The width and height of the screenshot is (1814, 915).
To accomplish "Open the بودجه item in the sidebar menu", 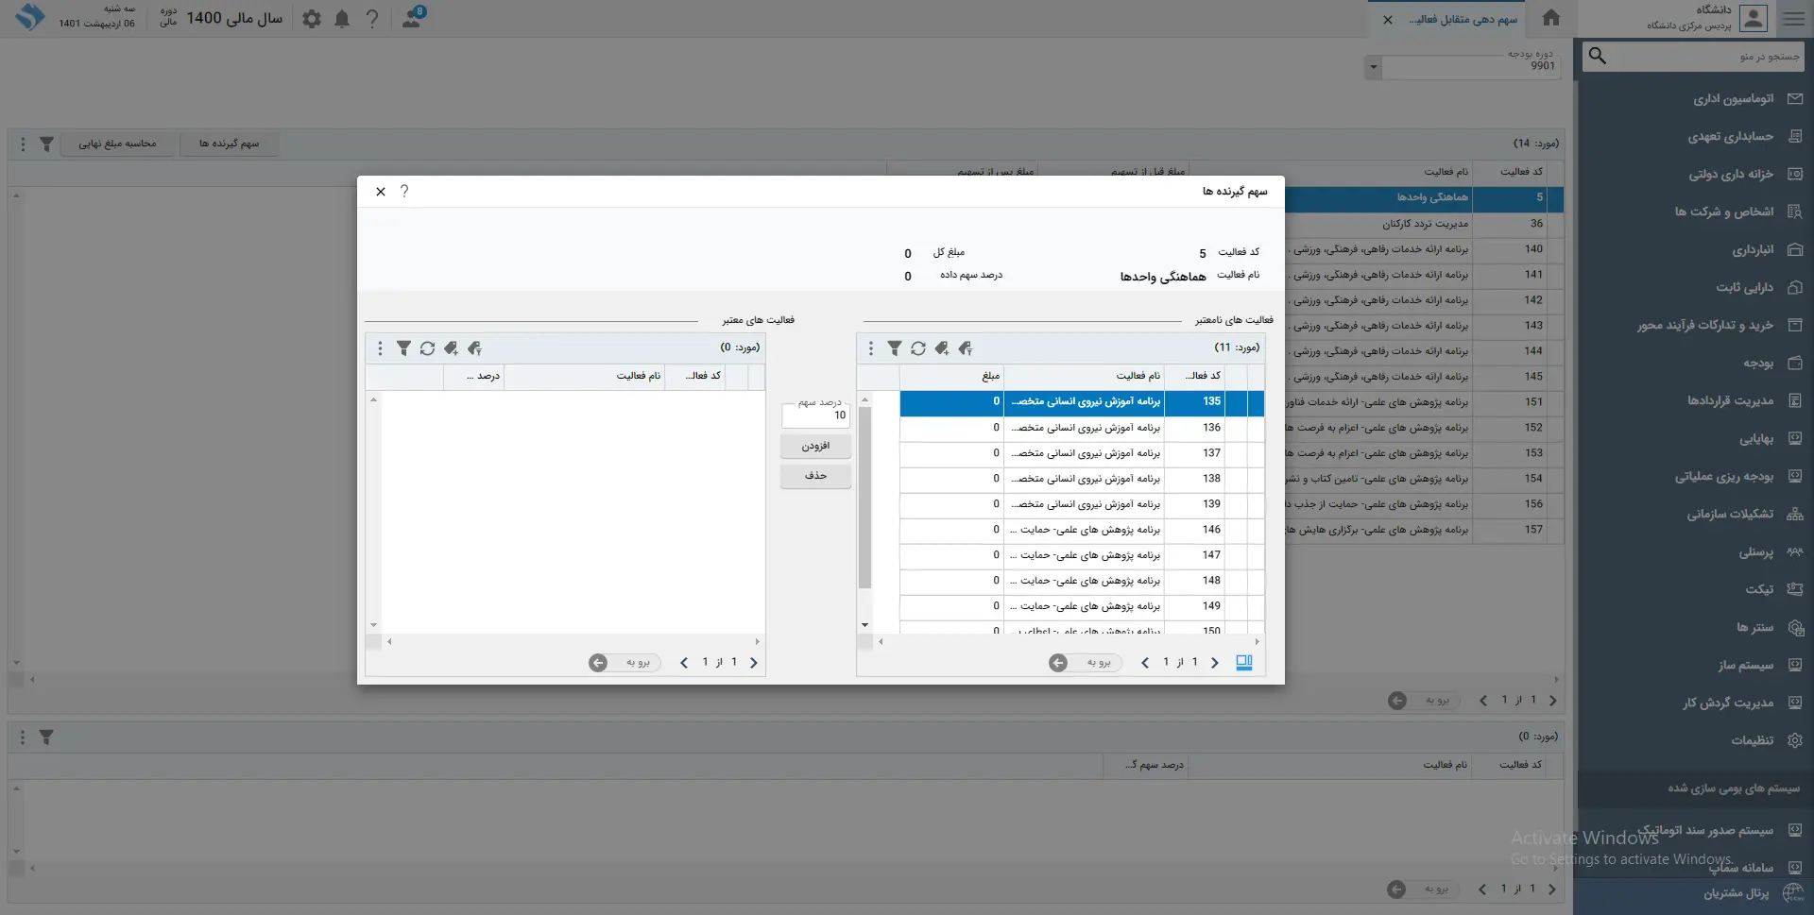I will (1757, 363).
